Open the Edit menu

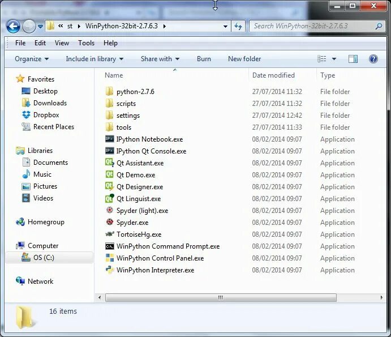coord(40,43)
